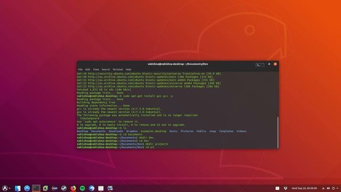Click the Terminal title 'vakishna@vakishna-desktop: ~/Documents/Dev'
341x192 pixels.
(177, 64)
